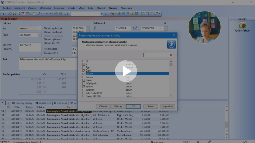The height and width of the screenshot is (143, 255).
Task: Uncheck the X column checkbox
Action: pos(84,64)
